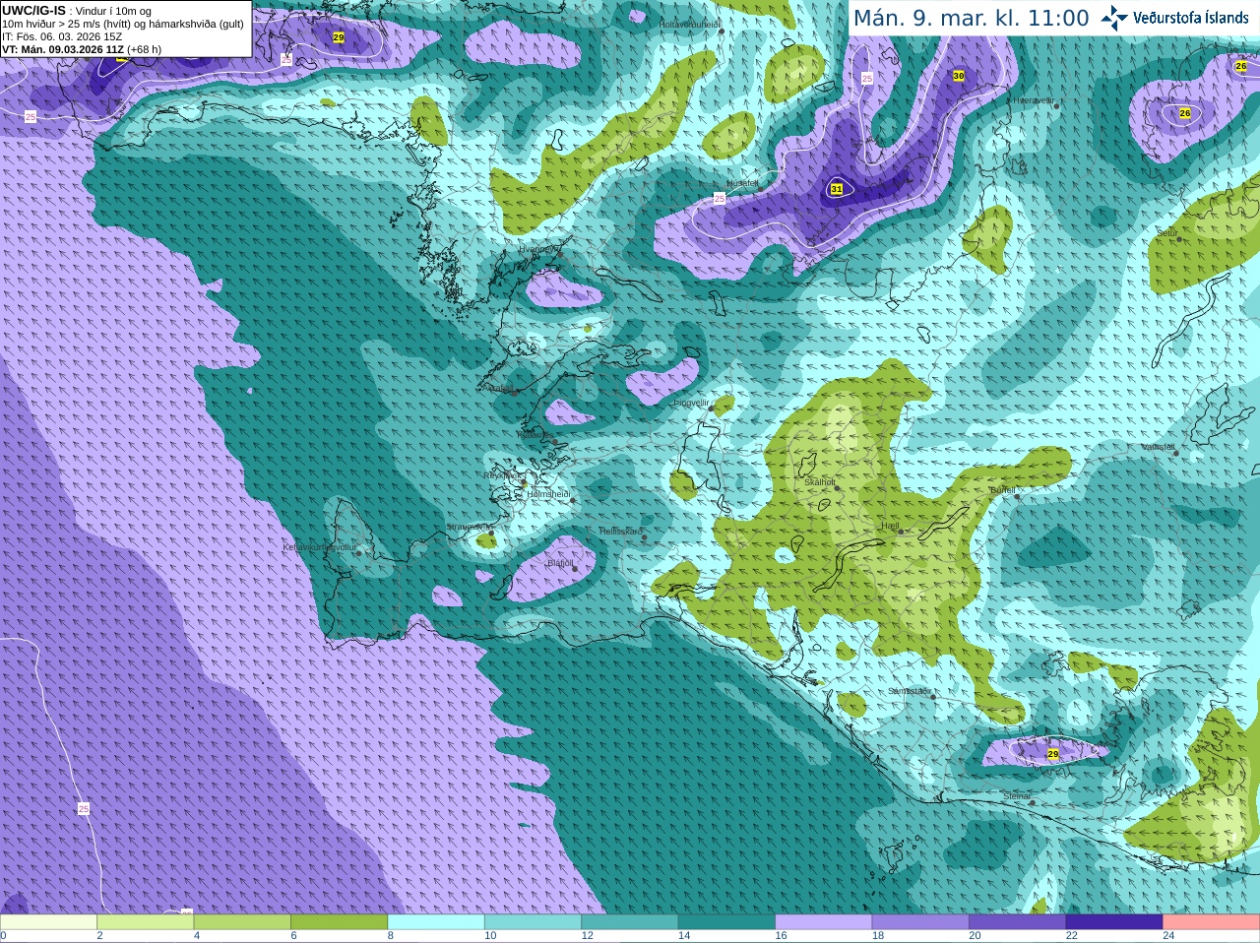The width and height of the screenshot is (1260, 943).
Task: Click the Reykjavík station label
Action: 502,475
